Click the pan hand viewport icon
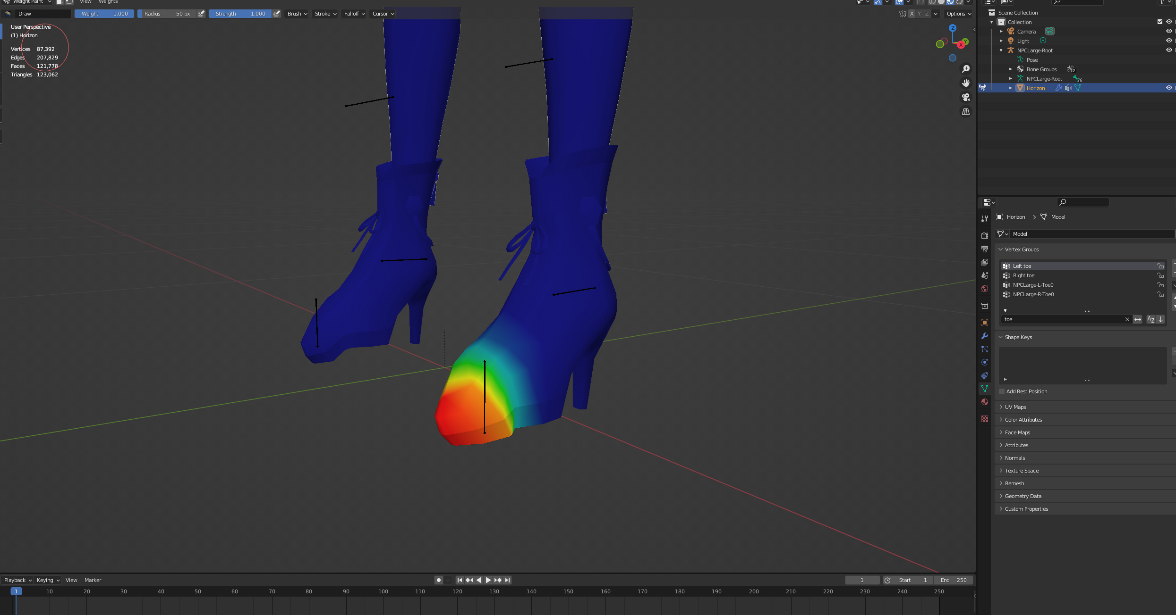 [966, 83]
